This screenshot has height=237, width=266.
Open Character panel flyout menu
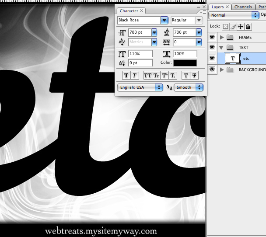[x=203, y=12]
